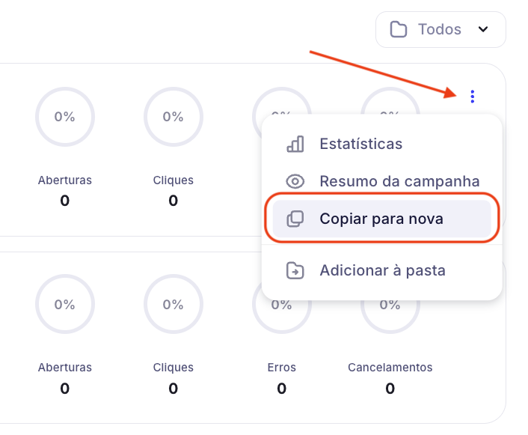The height and width of the screenshot is (435, 528).
Task: Choose Resumo da campanha menu entry
Action: point(399,181)
